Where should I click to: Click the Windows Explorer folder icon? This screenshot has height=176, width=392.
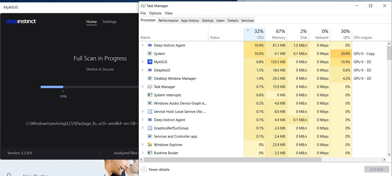pyautogui.click(x=150, y=145)
